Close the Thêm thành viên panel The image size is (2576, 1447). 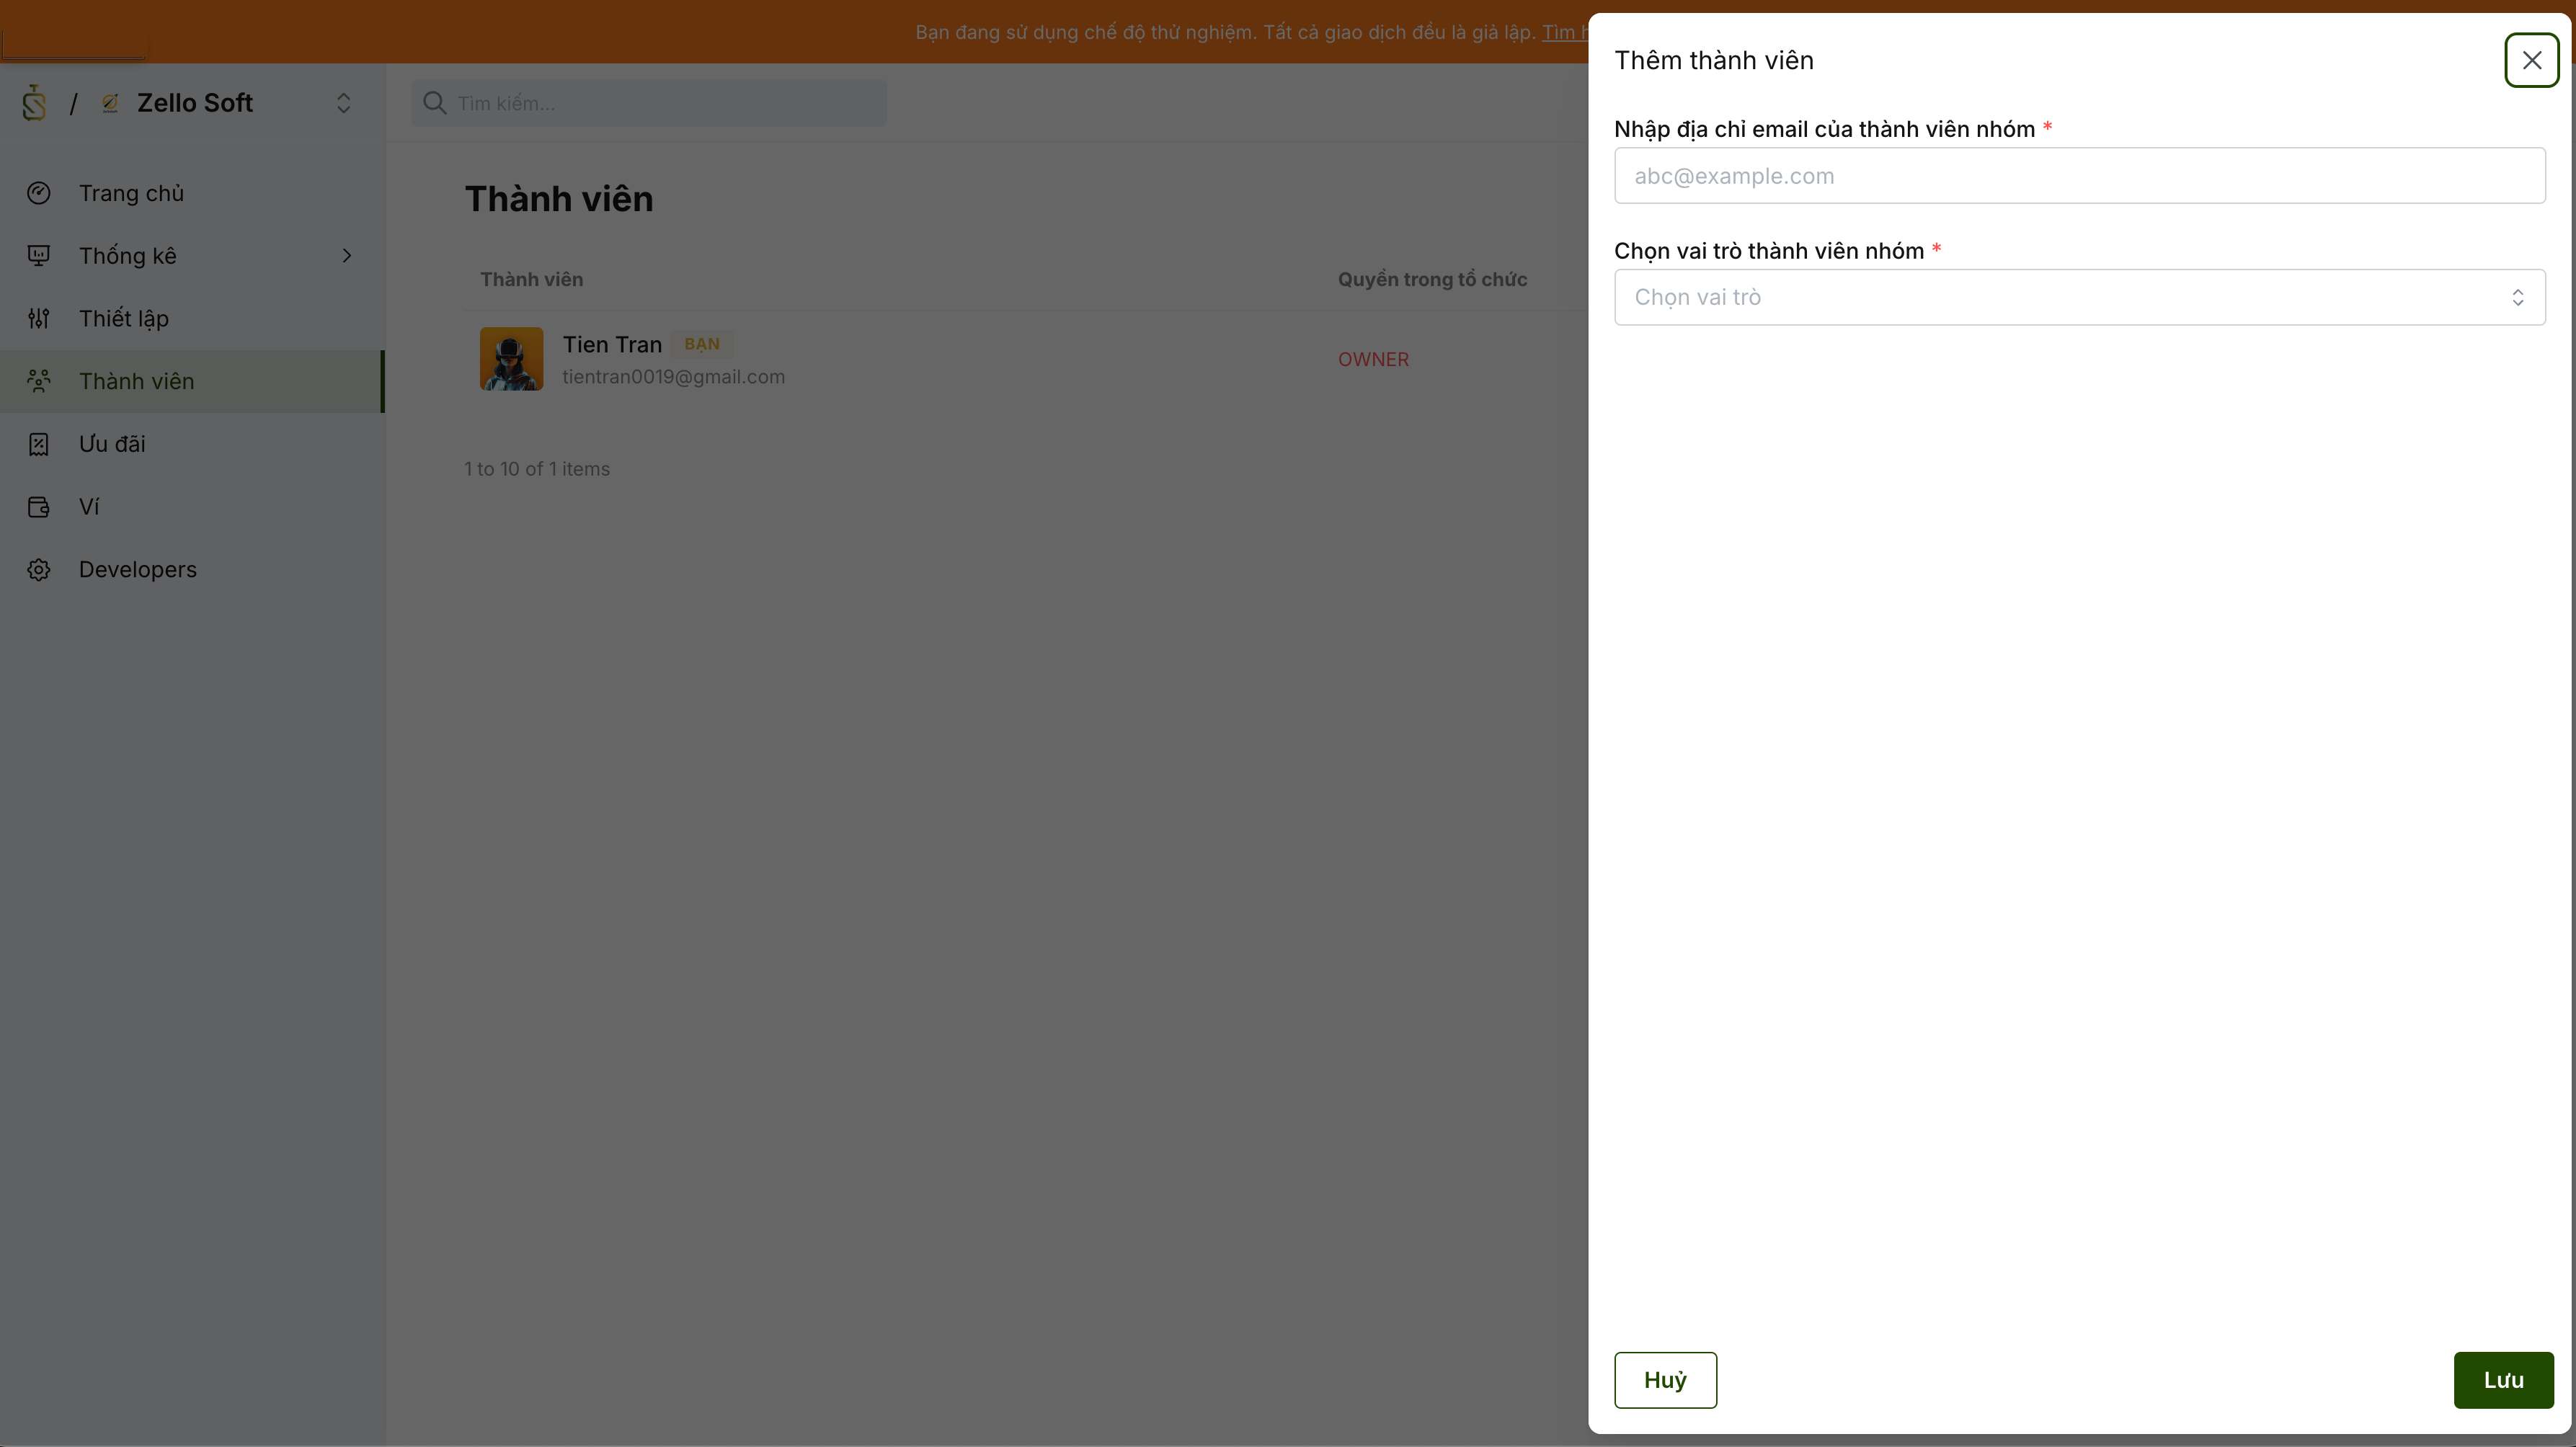(2531, 60)
